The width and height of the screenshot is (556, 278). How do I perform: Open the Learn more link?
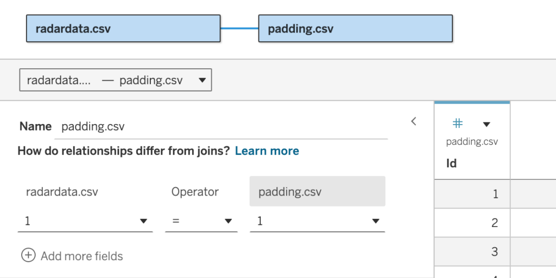pos(267,151)
